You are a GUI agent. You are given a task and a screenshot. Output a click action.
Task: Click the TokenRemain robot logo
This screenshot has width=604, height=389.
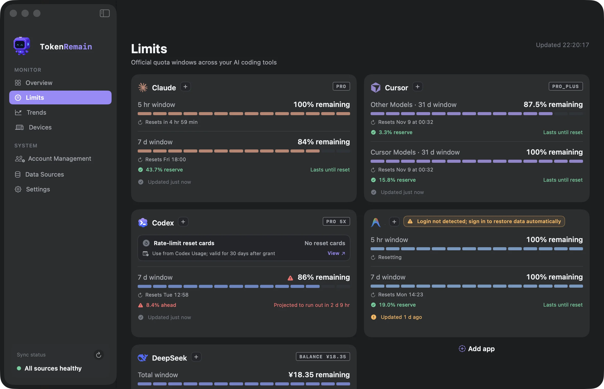click(x=21, y=46)
